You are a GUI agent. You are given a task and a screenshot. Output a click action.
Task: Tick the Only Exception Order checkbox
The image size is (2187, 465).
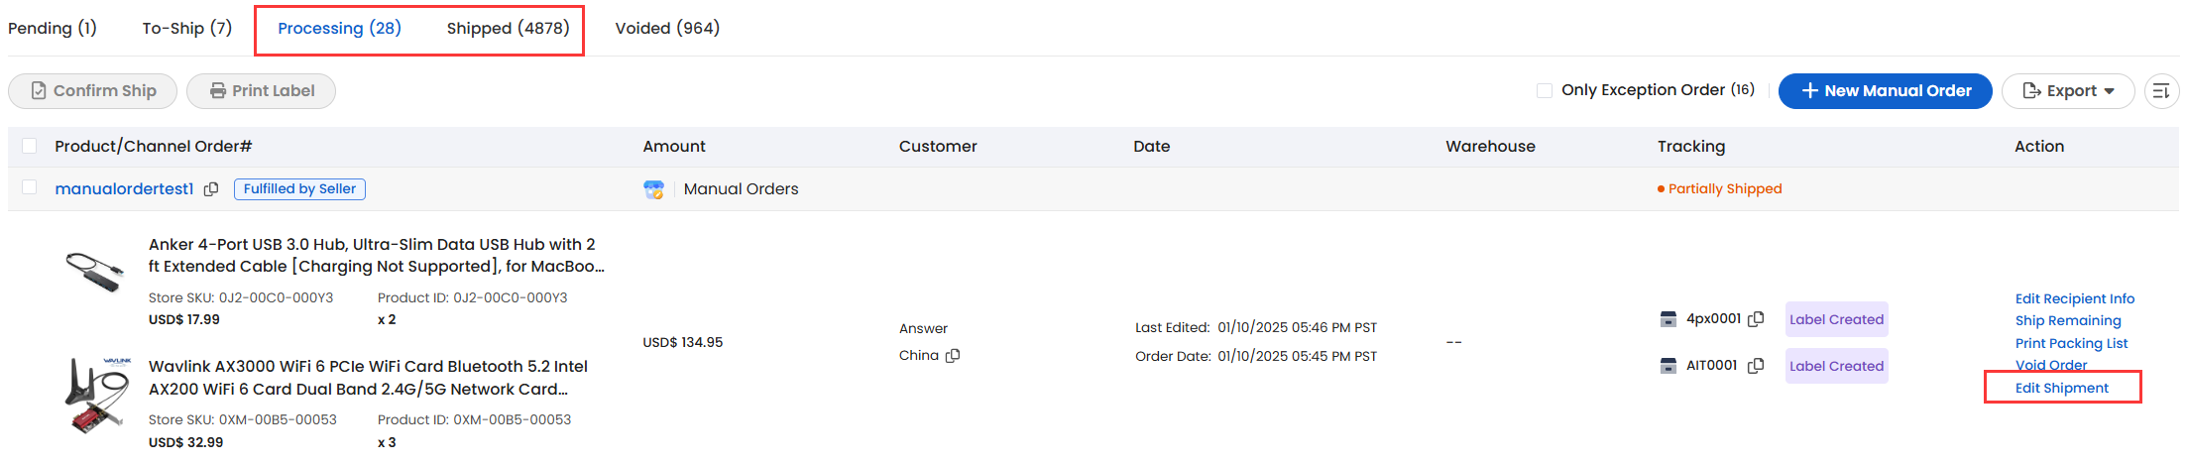pyautogui.click(x=1545, y=90)
